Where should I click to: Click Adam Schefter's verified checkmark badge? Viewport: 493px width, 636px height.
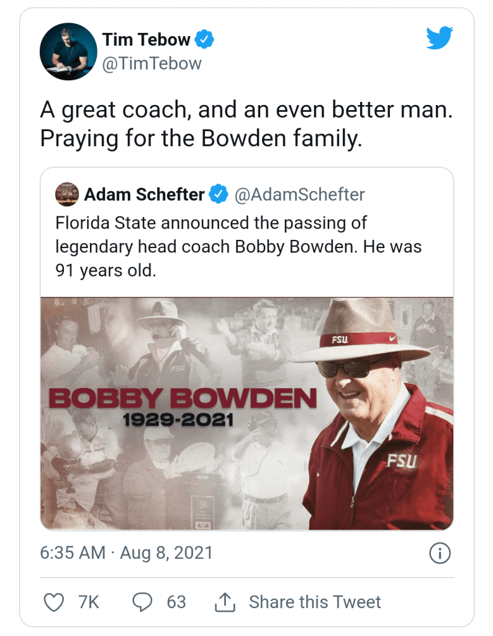(217, 195)
